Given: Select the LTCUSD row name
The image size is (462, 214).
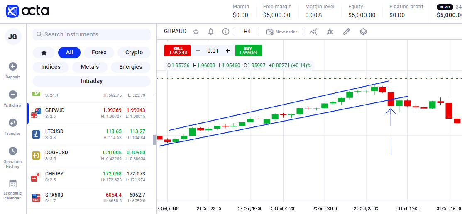Looking at the screenshot, I should point(54,131).
